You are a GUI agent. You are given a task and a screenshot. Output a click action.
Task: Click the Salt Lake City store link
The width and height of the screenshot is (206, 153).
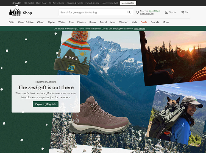point(147,14)
